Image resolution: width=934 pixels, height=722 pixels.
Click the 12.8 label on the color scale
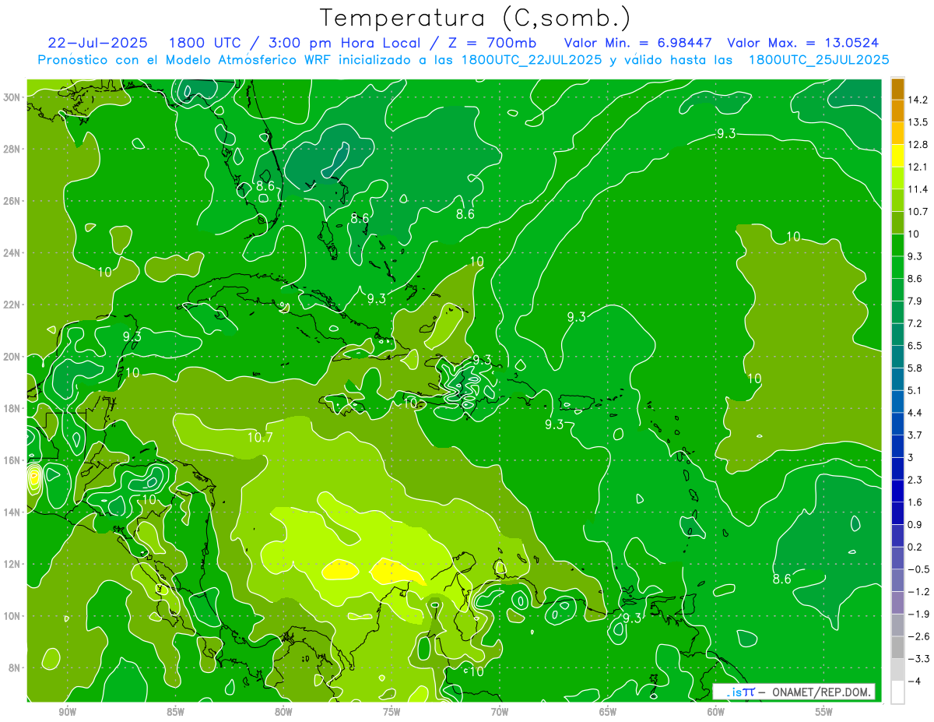(917, 145)
